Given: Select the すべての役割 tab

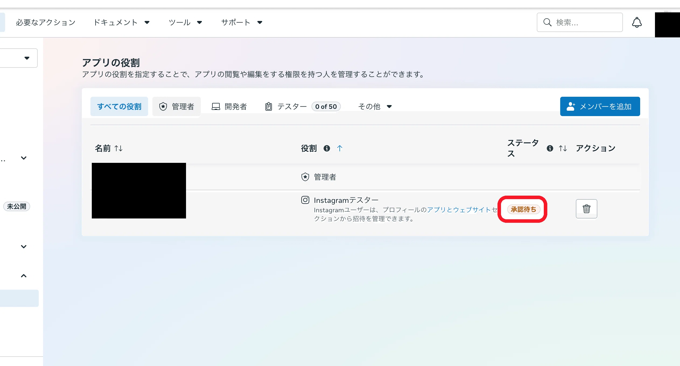Looking at the screenshot, I should [119, 107].
